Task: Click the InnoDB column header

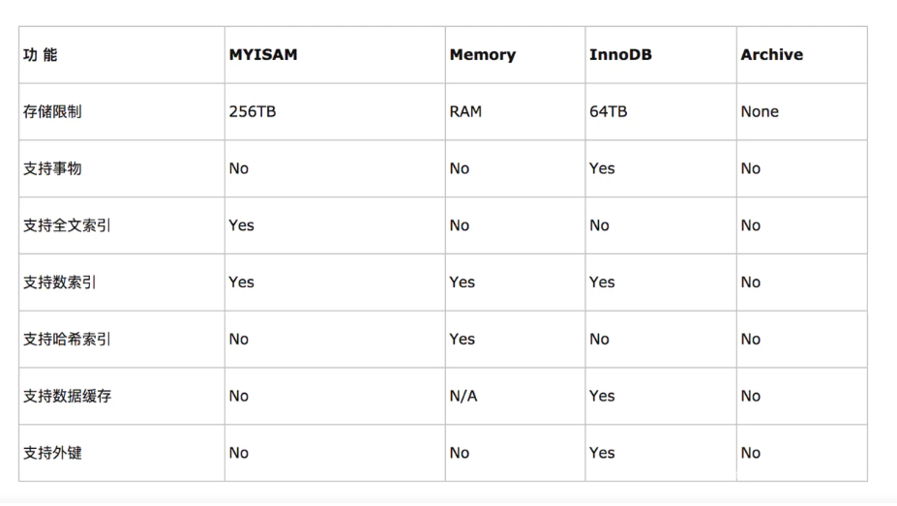Action: [620, 55]
